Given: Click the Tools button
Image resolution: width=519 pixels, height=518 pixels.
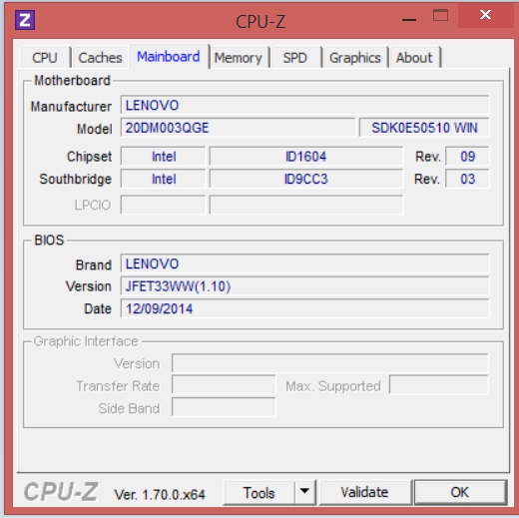Looking at the screenshot, I should tap(259, 493).
